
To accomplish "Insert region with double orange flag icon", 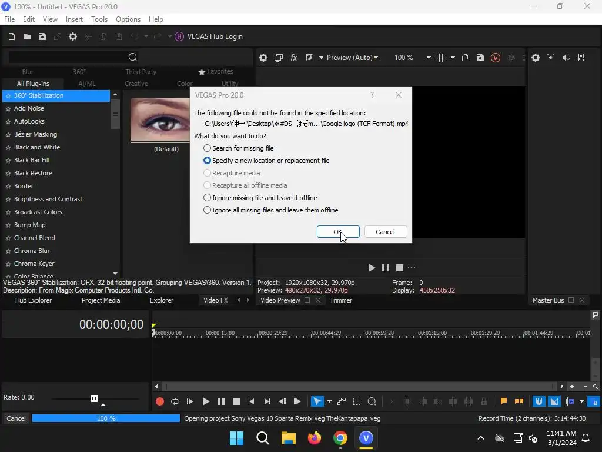I will coord(519,401).
